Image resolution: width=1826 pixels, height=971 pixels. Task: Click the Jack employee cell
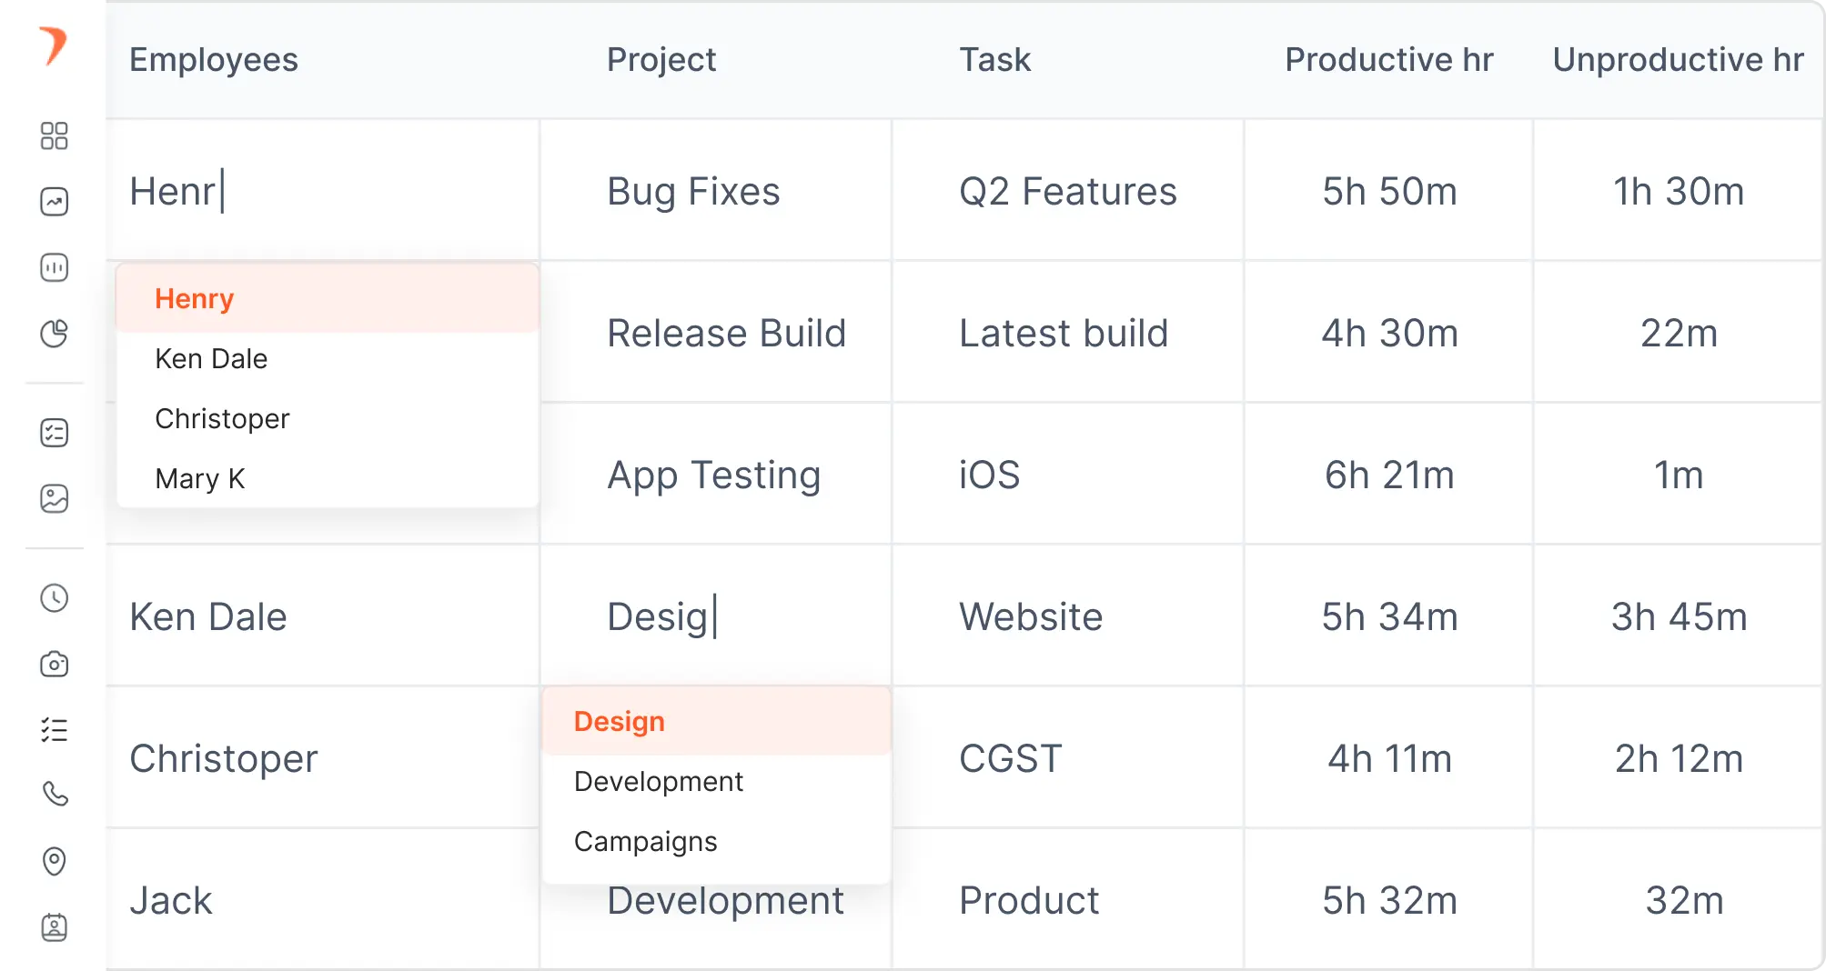click(323, 900)
